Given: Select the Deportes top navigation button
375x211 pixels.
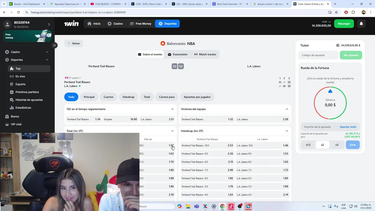Looking at the screenshot, I should coord(167,24).
